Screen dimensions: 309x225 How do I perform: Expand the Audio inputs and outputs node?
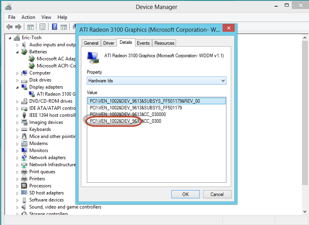coord(17,45)
